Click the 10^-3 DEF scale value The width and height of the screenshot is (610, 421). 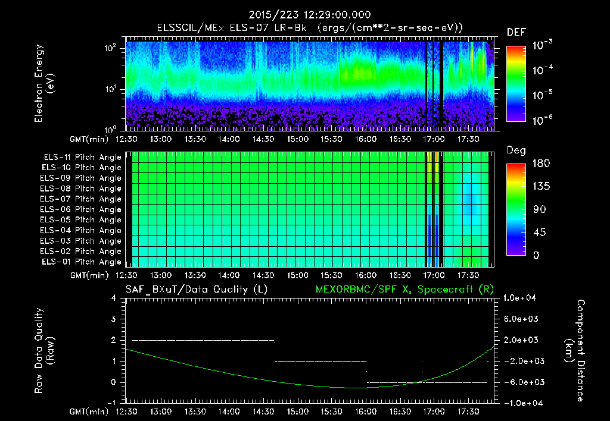pyautogui.click(x=543, y=45)
